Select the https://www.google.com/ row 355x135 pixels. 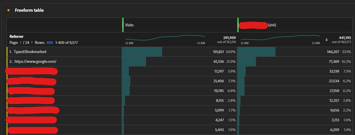[x=64, y=62]
